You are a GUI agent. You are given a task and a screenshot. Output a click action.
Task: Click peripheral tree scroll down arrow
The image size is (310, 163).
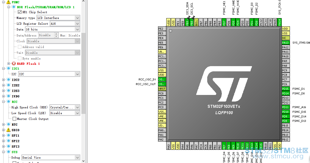coord(83,161)
